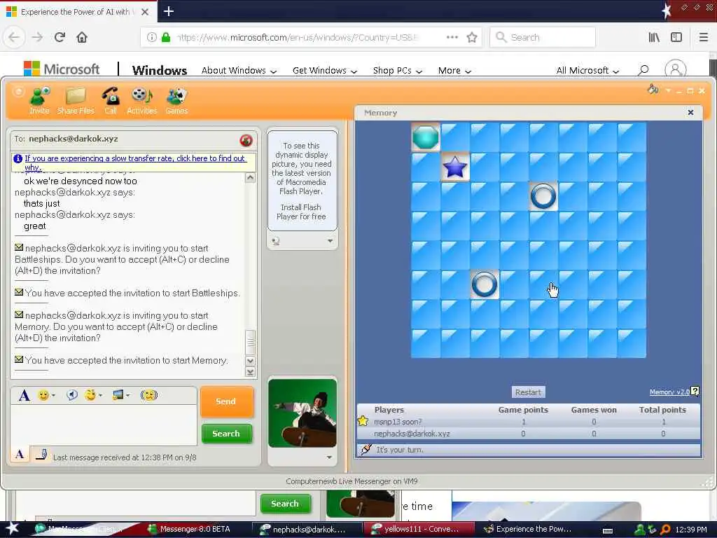Click the taskbar clock 12:39 PM
This screenshot has height=538, width=717.
(691, 530)
